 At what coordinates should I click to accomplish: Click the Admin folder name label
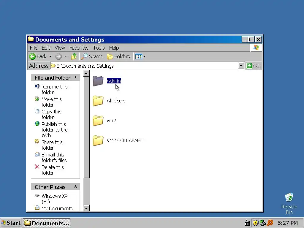(114, 81)
